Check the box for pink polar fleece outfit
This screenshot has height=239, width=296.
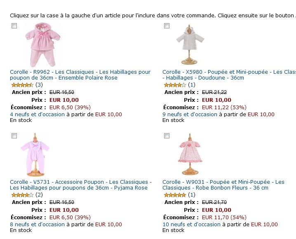click(x=14, y=26)
